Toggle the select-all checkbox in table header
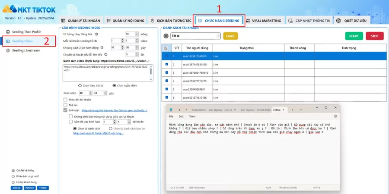Viewport: 389px width, 194px height. tap(166, 48)
